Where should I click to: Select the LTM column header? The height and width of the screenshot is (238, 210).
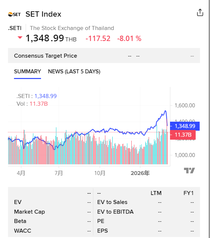156,193
